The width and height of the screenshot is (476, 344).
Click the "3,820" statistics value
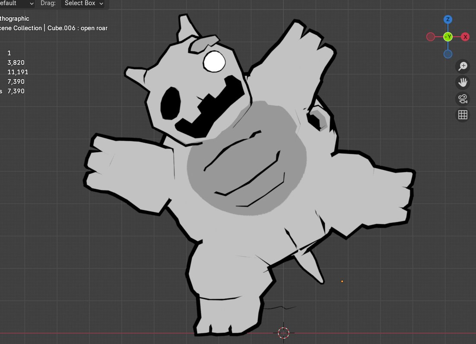tap(16, 63)
